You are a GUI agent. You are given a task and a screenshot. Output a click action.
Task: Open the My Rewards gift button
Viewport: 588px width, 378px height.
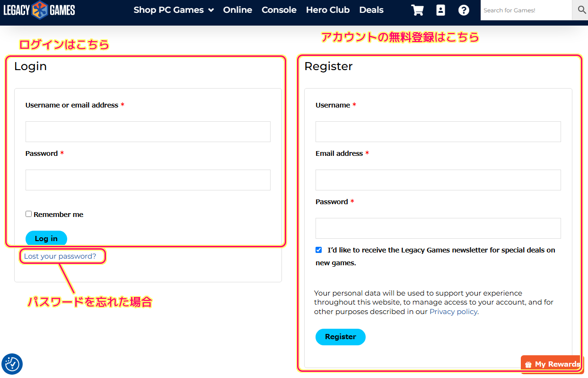tap(552, 364)
